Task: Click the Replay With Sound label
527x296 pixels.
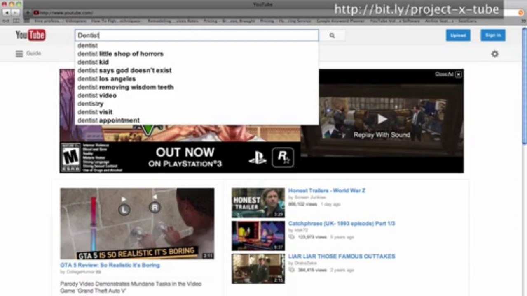Action: 382,135
